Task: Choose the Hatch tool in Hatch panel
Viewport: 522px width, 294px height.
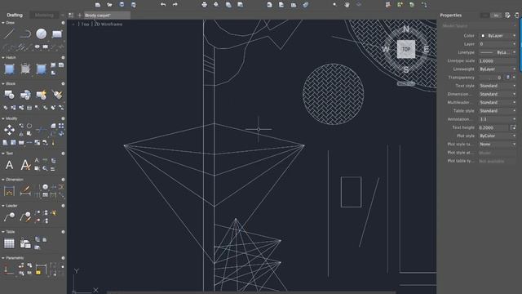Action: point(9,69)
